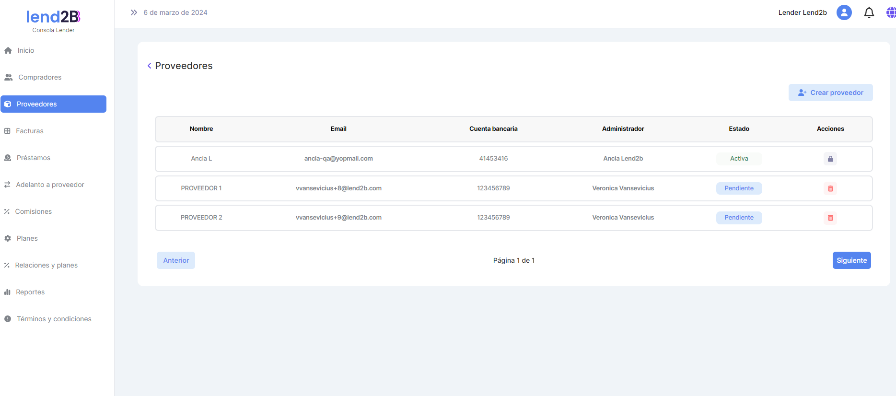
Task: Open the Compradores menu item
Action: point(40,77)
